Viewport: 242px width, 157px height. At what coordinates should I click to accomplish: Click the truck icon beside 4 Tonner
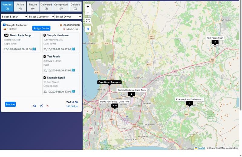[5, 29]
